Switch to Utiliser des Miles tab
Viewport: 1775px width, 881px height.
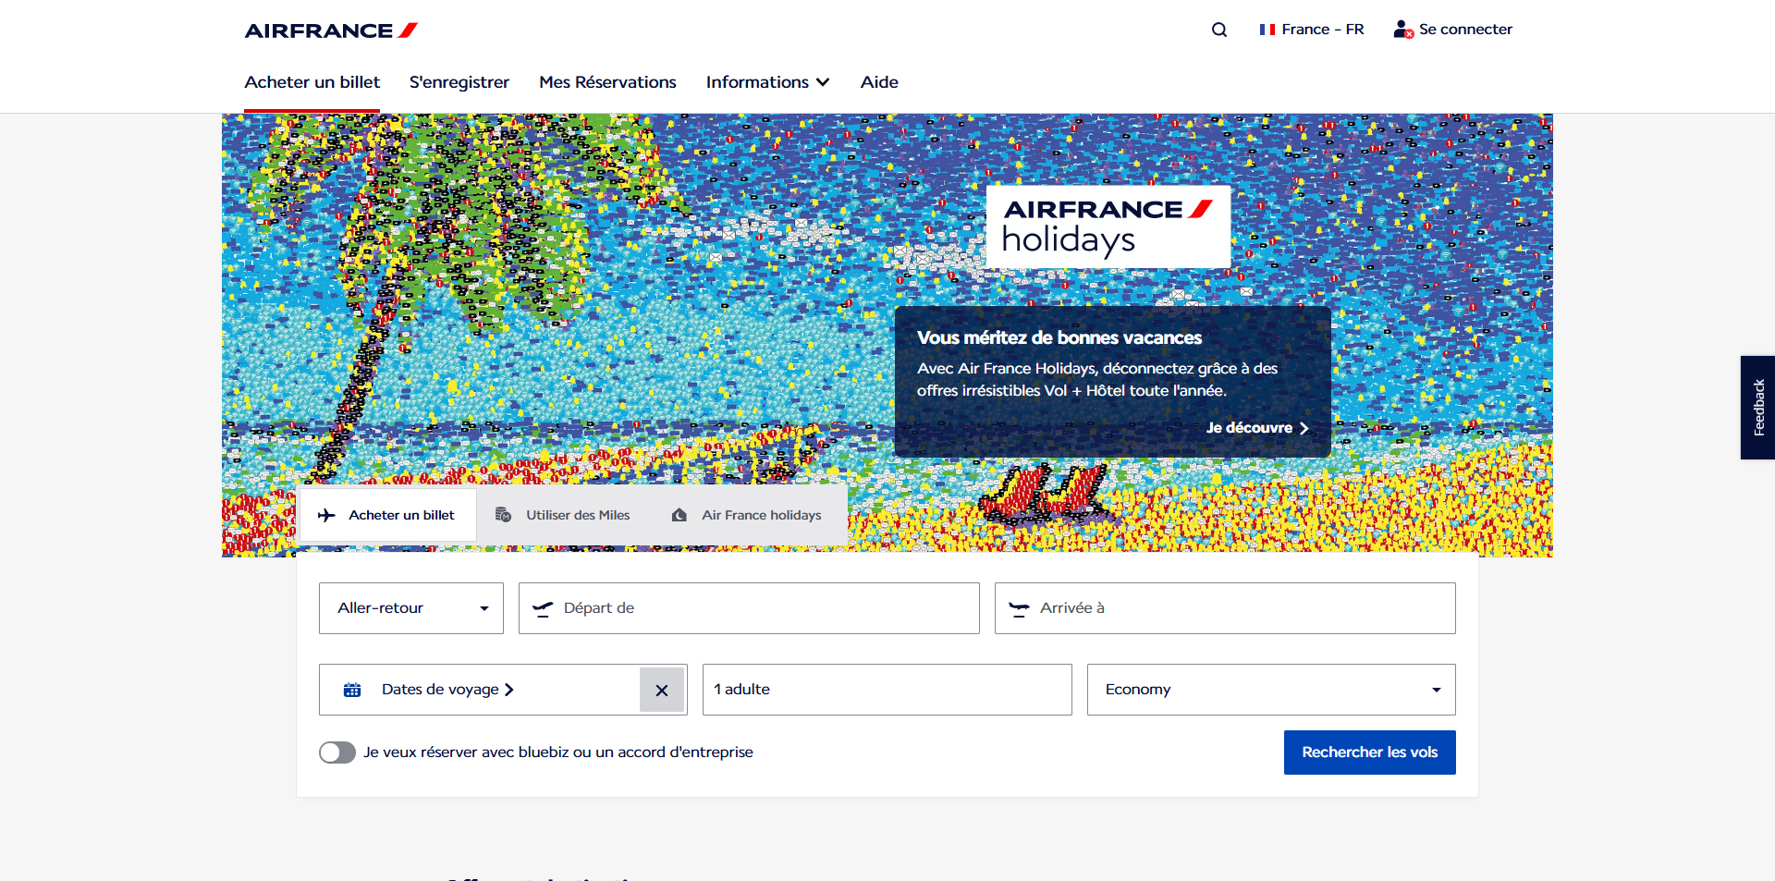(564, 515)
